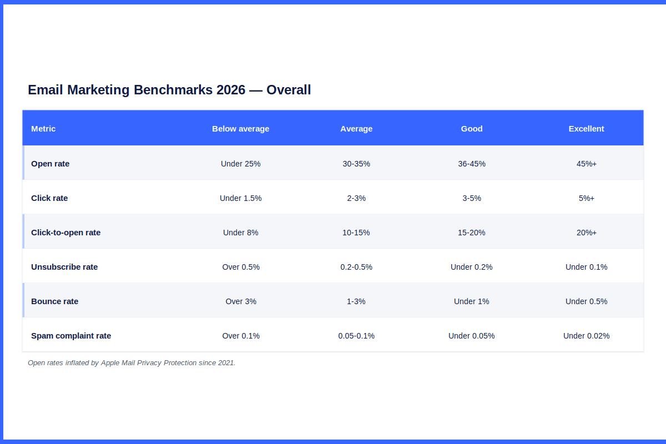Image resolution: width=666 pixels, height=444 pixels.
Task: Select the '36-45%' cell
Action: [472, 164]
